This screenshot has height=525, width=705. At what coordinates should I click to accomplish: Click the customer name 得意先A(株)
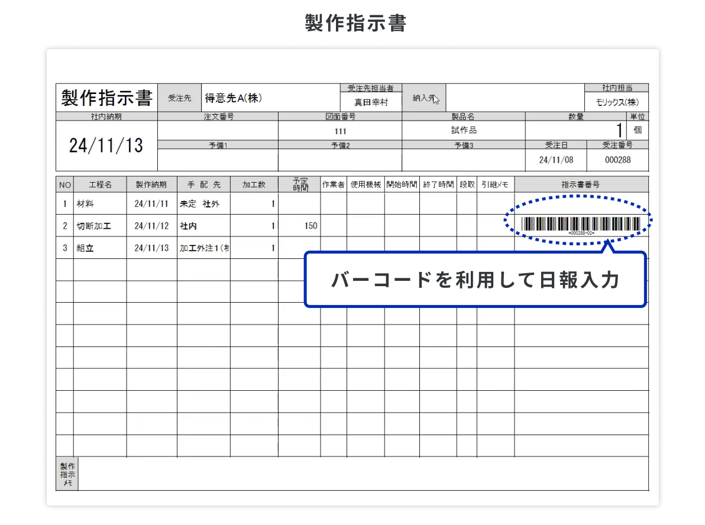pos(234,98)
